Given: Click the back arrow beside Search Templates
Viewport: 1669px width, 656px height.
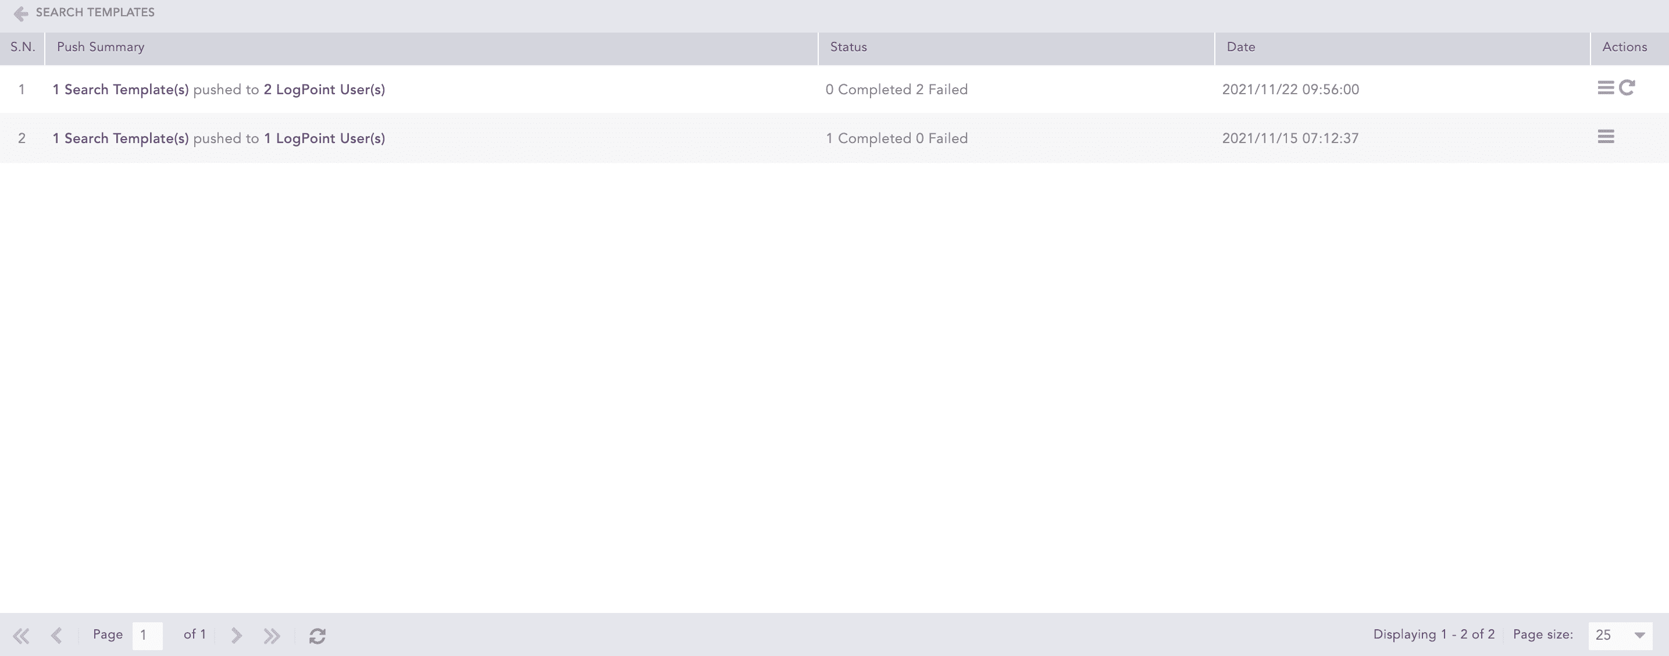Looking at the screenshot, I should point(21,13).
